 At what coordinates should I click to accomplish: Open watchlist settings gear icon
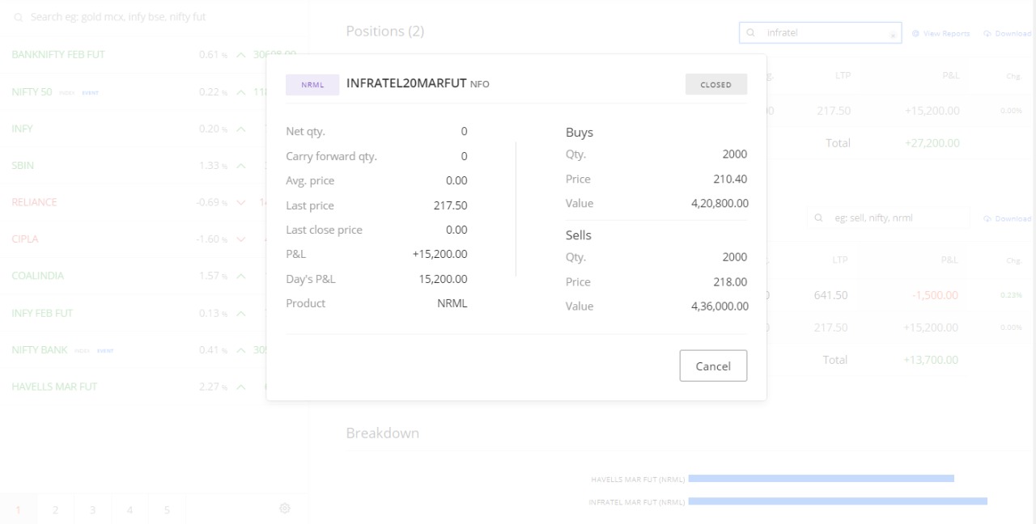285,509
